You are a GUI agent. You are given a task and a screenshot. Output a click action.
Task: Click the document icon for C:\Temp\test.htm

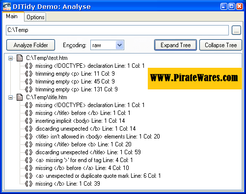(x=20, y=58)
